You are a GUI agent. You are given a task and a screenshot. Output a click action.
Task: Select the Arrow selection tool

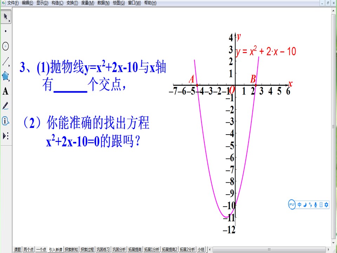(x=6, y=17)
